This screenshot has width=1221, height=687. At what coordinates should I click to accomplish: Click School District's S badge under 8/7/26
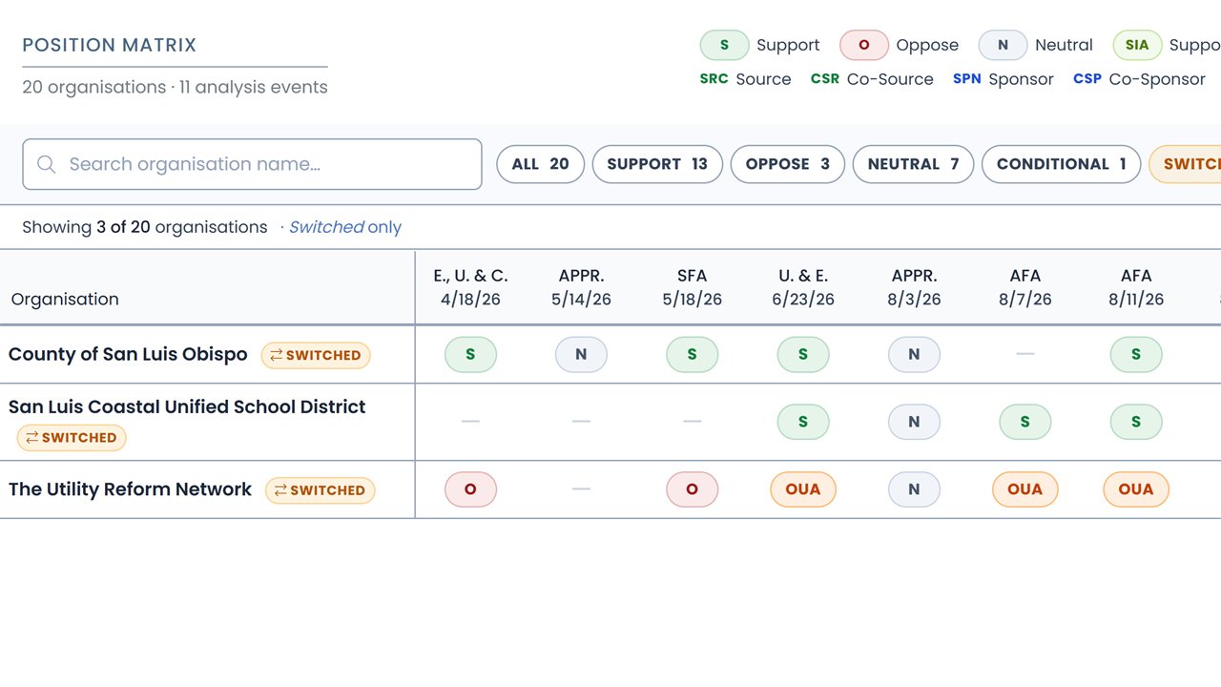[1024, 422]
